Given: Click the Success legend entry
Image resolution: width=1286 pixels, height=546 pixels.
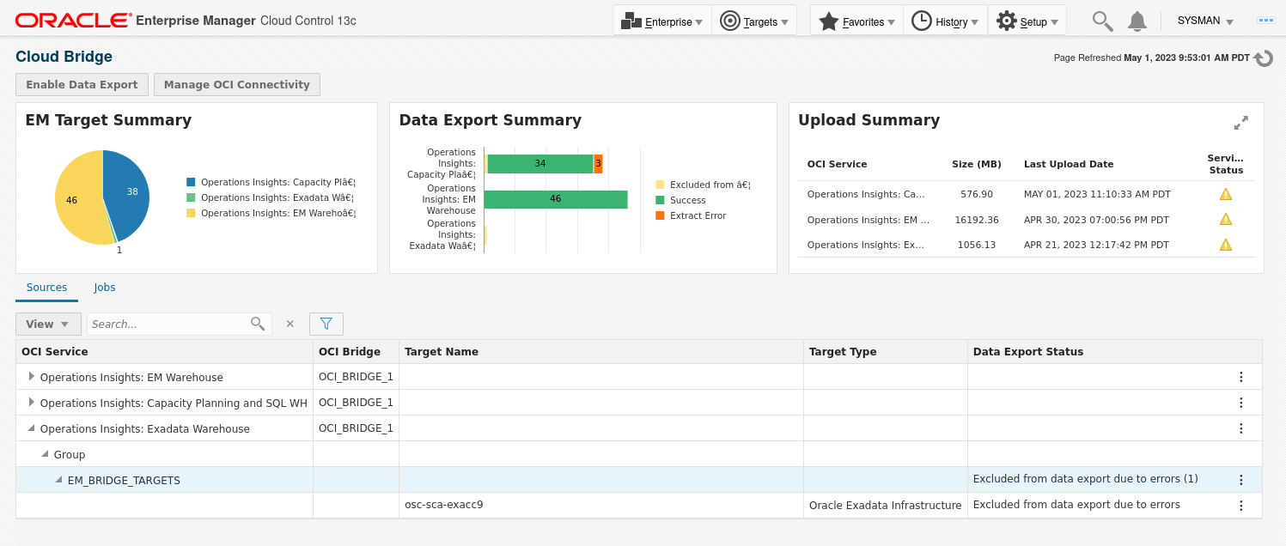Looking at the screenshot, I should tap(680, 200).
